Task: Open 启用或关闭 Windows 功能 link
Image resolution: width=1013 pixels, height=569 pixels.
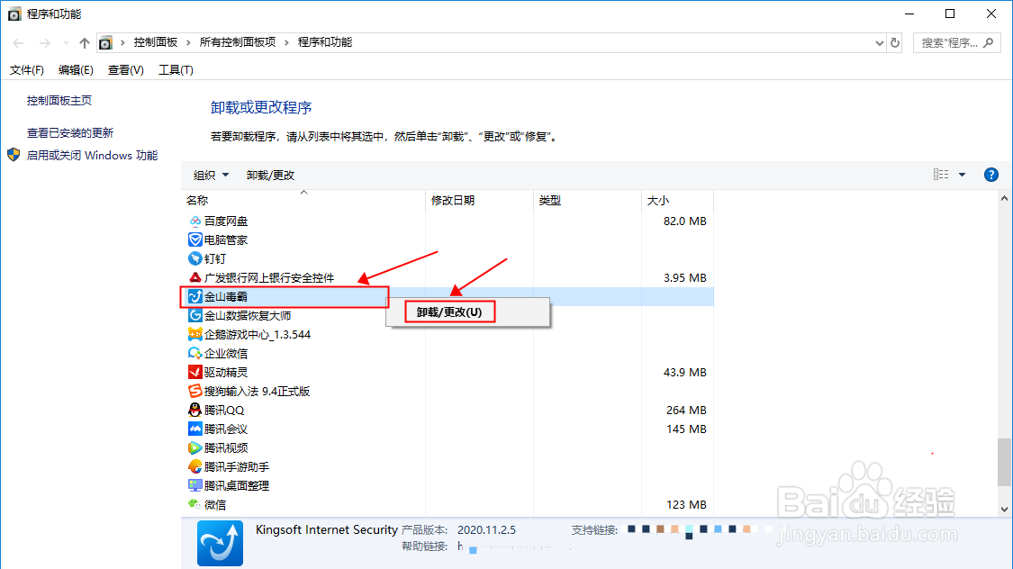Action: pos(92,155)
